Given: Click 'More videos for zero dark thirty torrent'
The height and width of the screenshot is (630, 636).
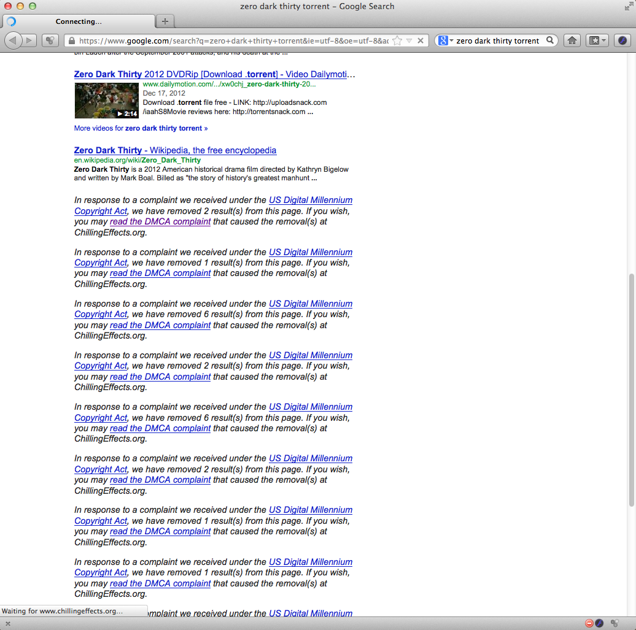Looking at the screenshot, I should click(x=141, y=128).
